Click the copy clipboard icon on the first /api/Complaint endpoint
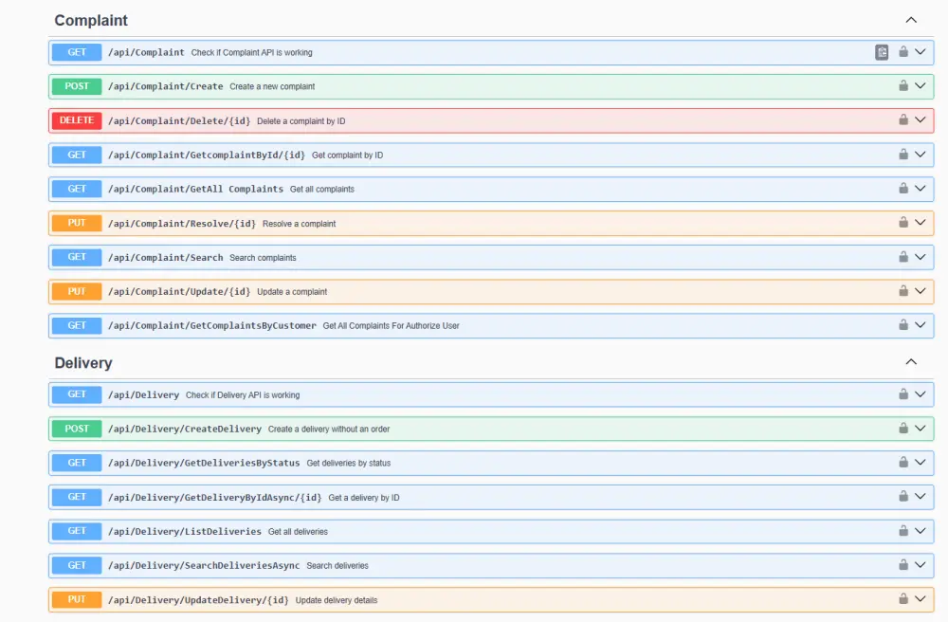 coord(882,52)
